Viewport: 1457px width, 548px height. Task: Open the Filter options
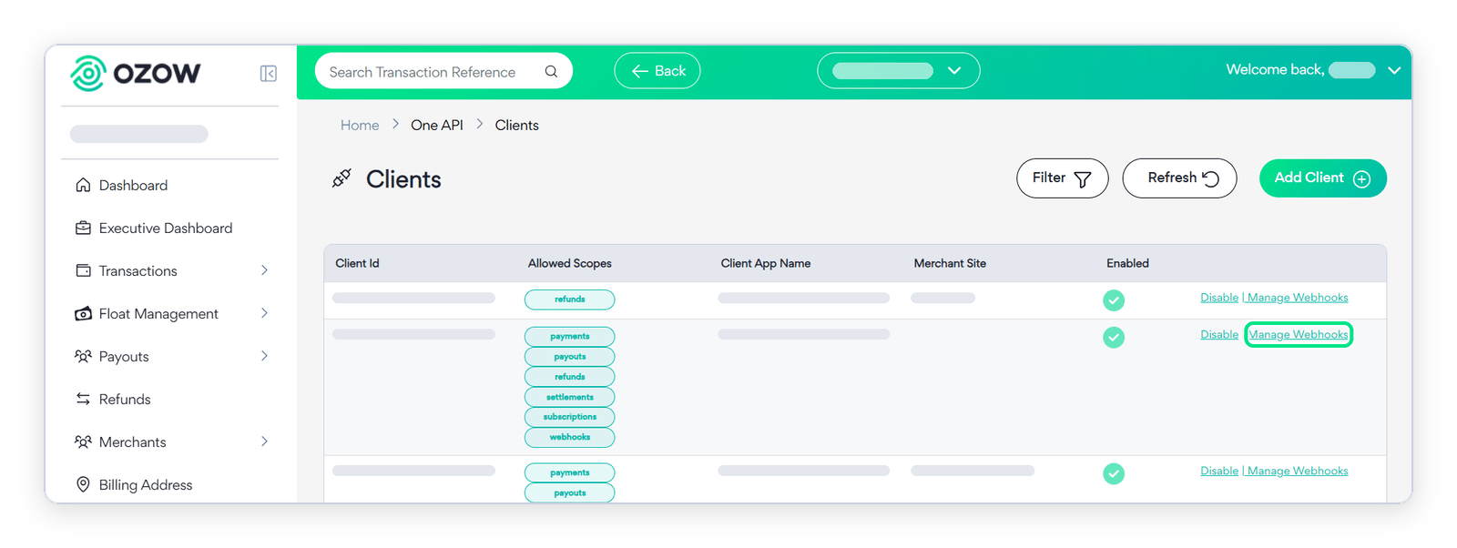click(1062, 178)
